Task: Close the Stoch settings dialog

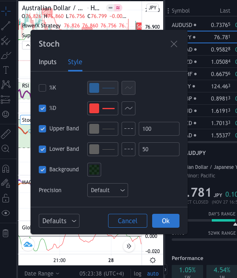Action: tap(174, 44)
